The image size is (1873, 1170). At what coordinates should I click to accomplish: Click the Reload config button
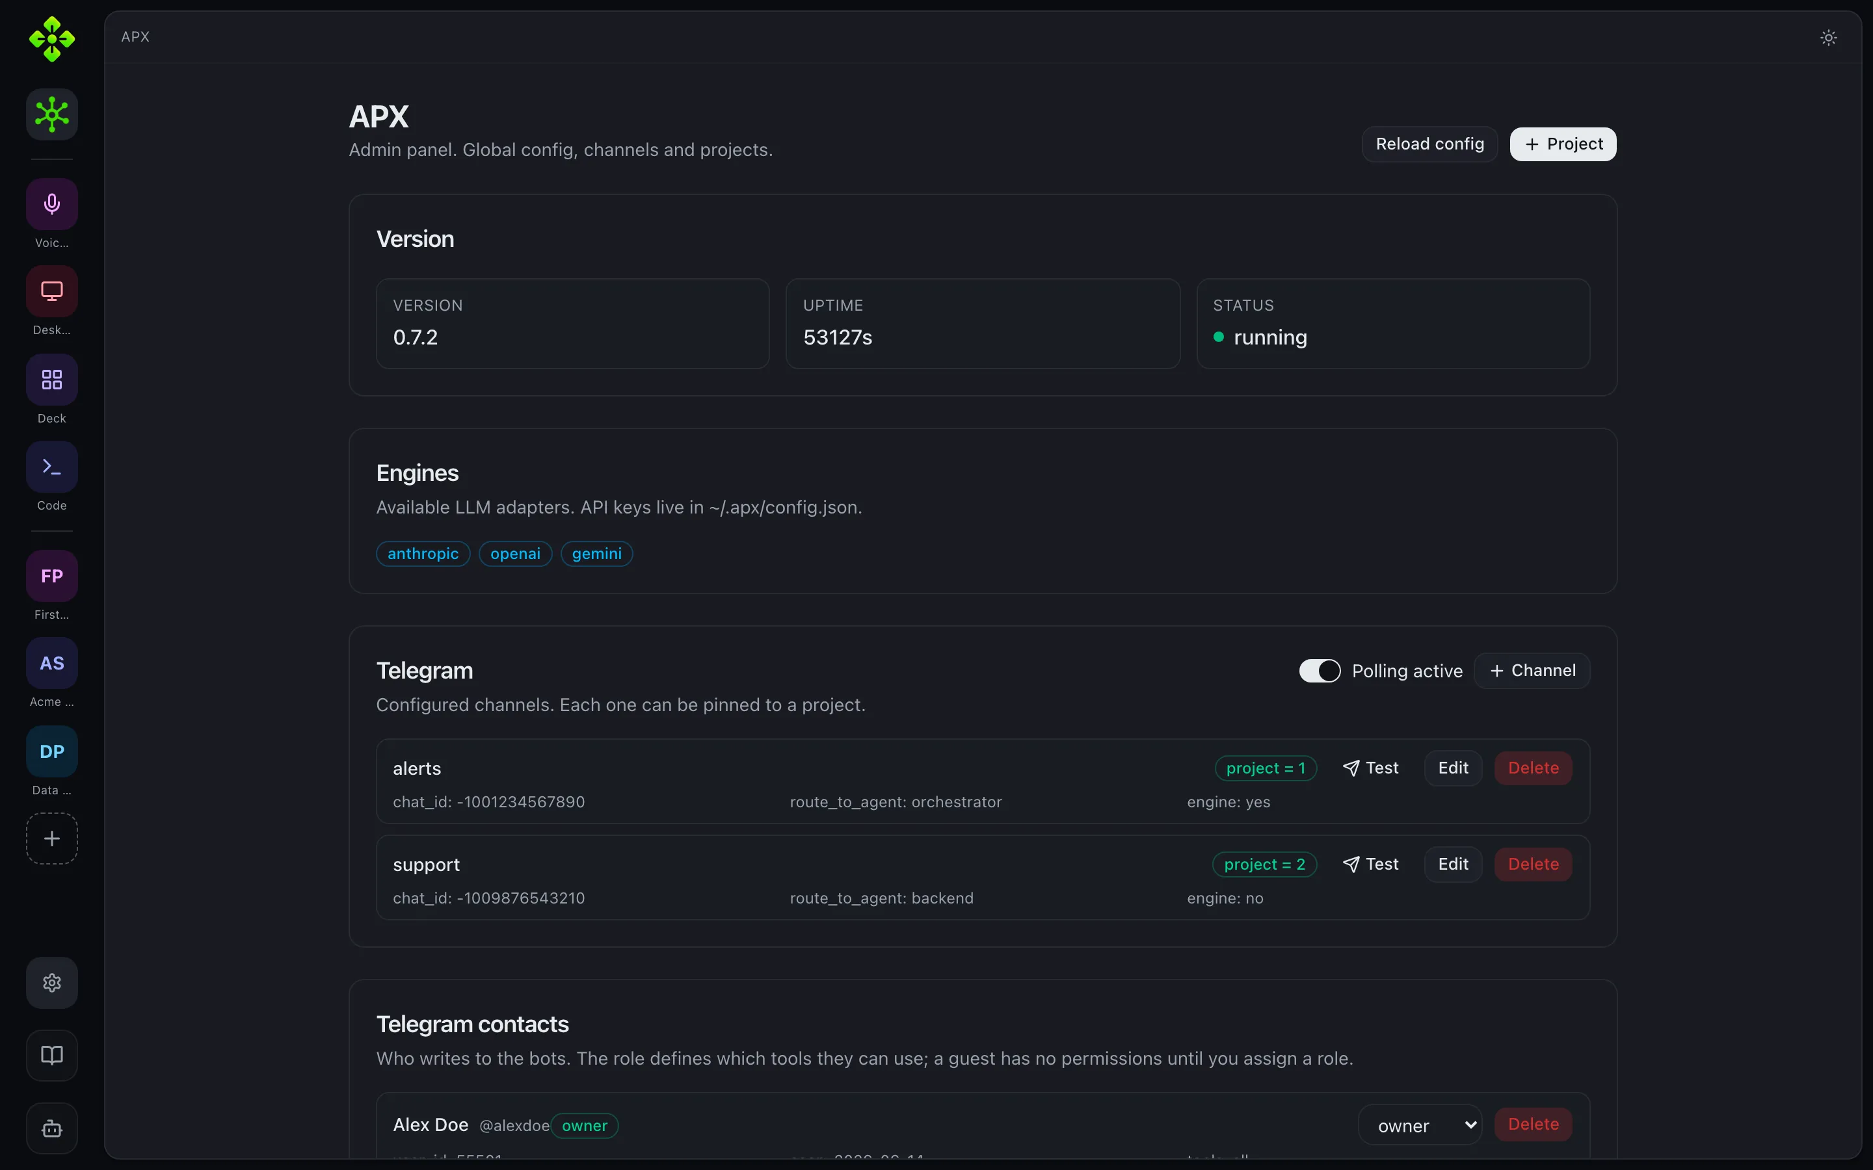pyautogui.click(x=1429, y=144)
